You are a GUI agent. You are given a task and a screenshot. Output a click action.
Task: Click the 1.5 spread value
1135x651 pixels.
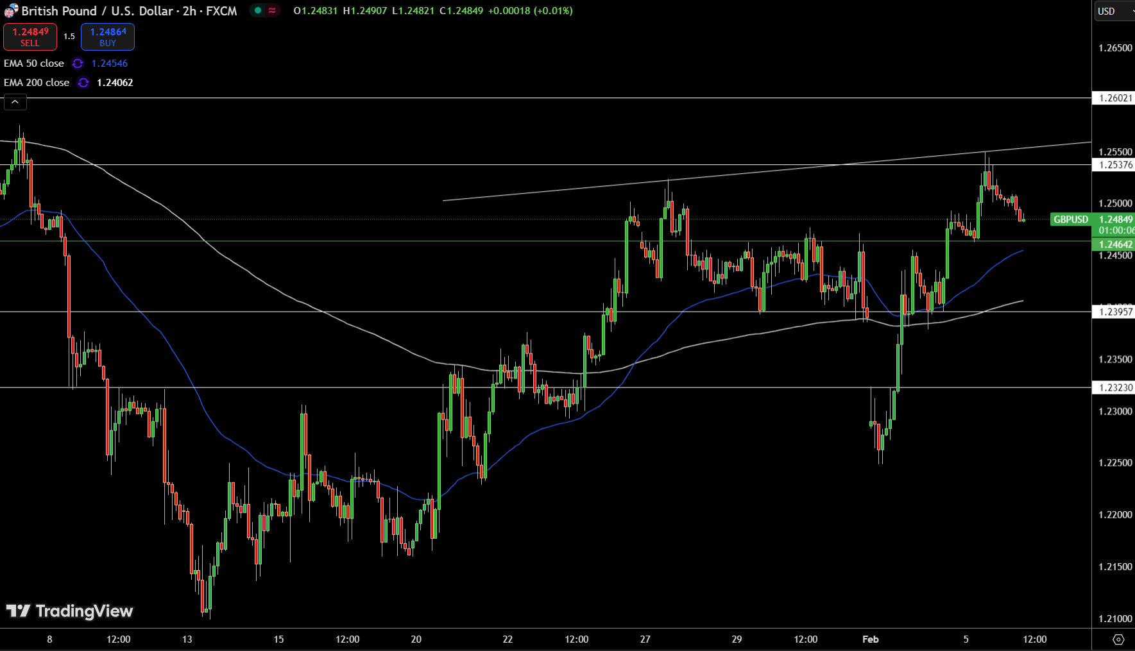coord(69,37)
